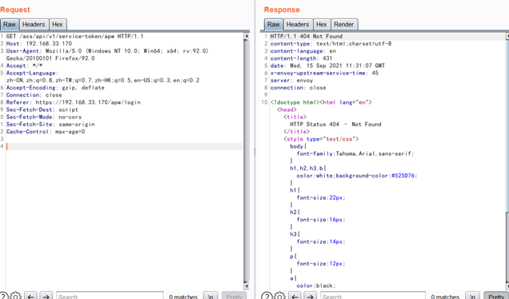Click the date response header line
Viewport: 509px width, 299px height.
(327, 66)
